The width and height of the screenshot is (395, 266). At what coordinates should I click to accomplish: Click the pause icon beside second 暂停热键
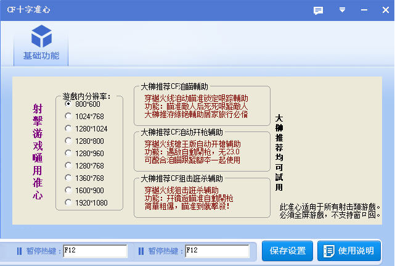[141, 251]
